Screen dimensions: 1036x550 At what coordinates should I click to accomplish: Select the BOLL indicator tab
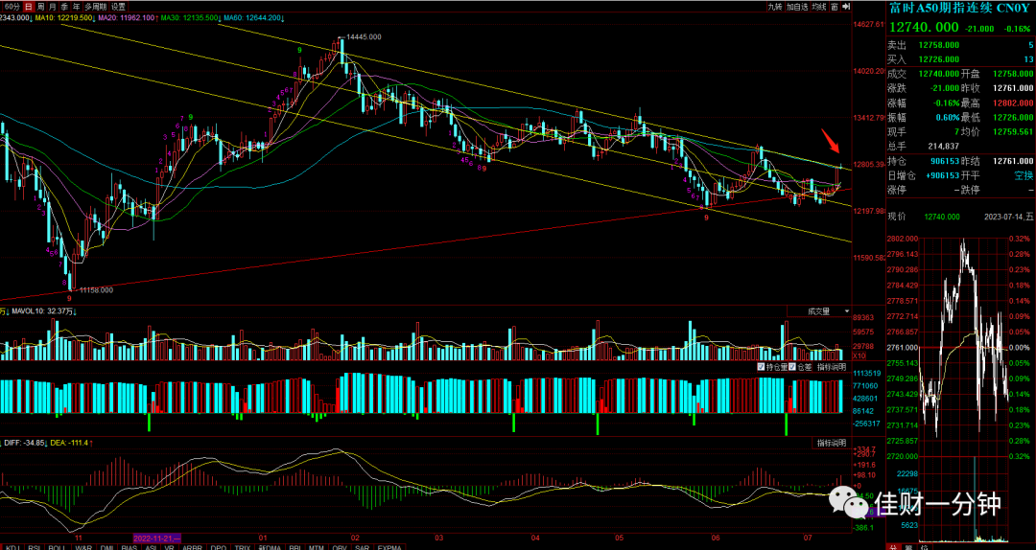tap(57, 547)
